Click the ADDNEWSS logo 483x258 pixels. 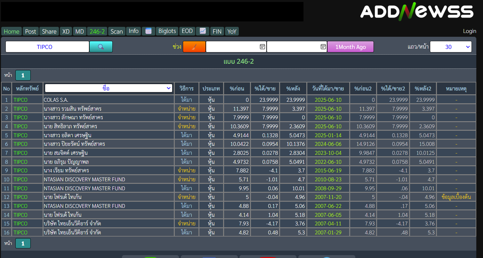click(x=417, y=12)
